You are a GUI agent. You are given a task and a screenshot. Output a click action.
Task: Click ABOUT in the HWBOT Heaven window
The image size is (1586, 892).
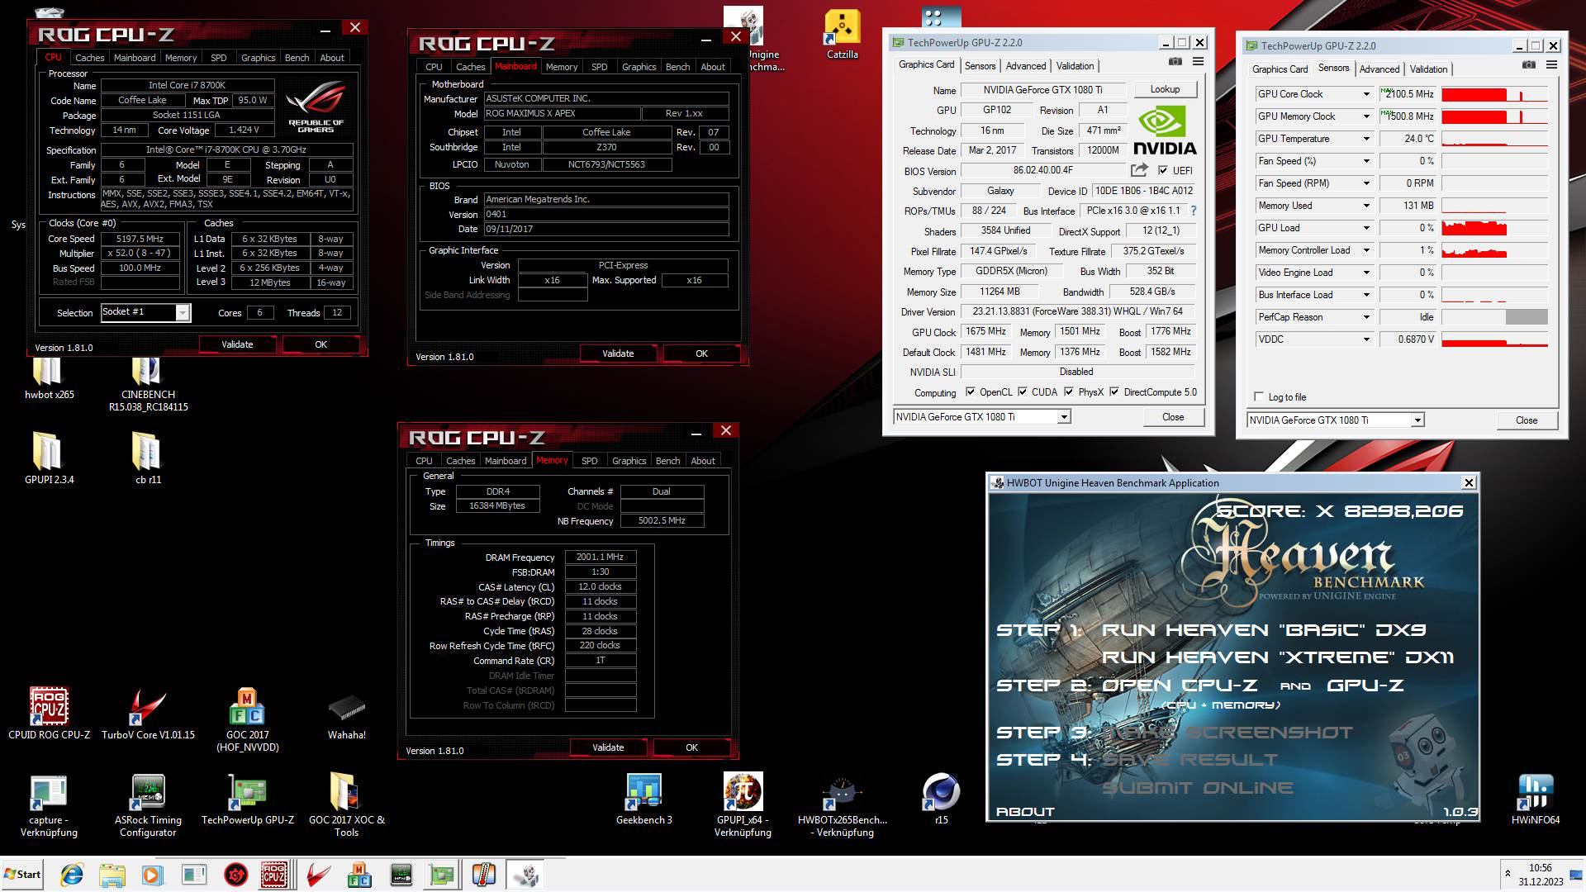(1025, 812)
